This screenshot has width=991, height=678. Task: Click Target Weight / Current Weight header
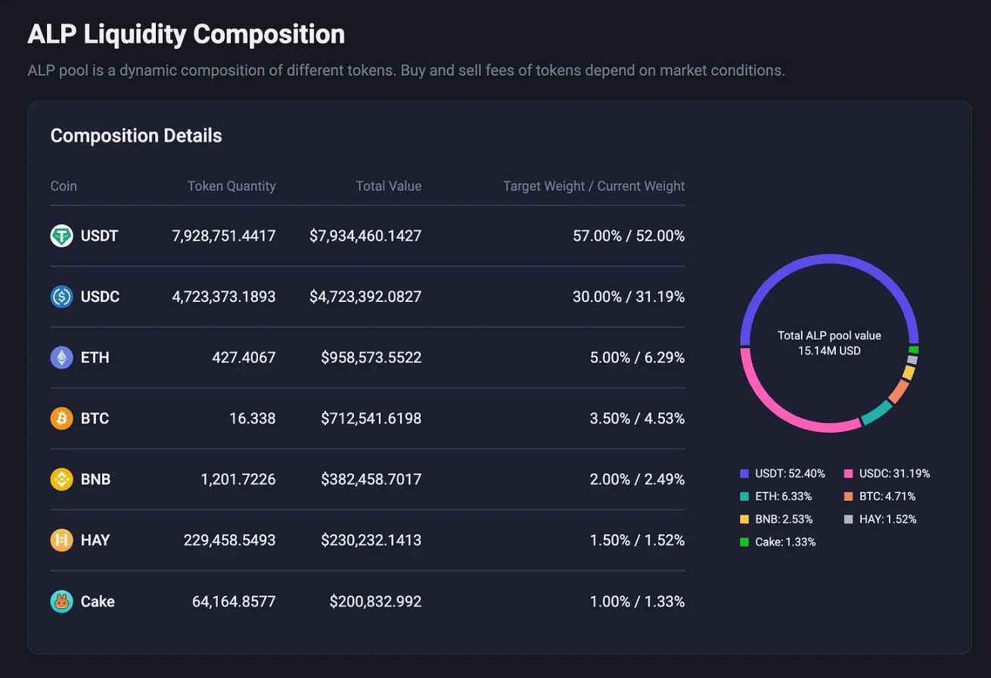(x=593, y=186)
